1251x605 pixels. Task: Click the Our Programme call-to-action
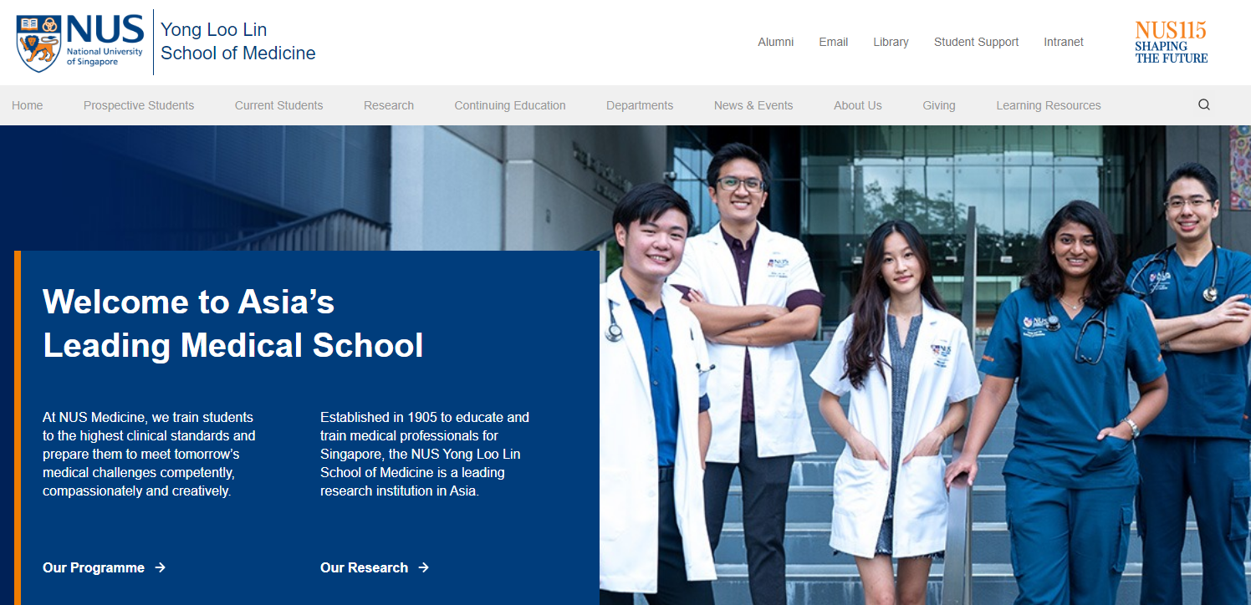[x=94, y=567]
